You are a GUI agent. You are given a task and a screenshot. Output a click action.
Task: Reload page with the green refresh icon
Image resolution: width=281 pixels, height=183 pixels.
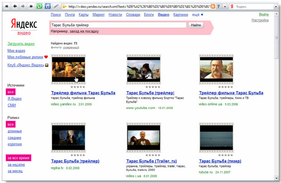(x=39, y=6)
